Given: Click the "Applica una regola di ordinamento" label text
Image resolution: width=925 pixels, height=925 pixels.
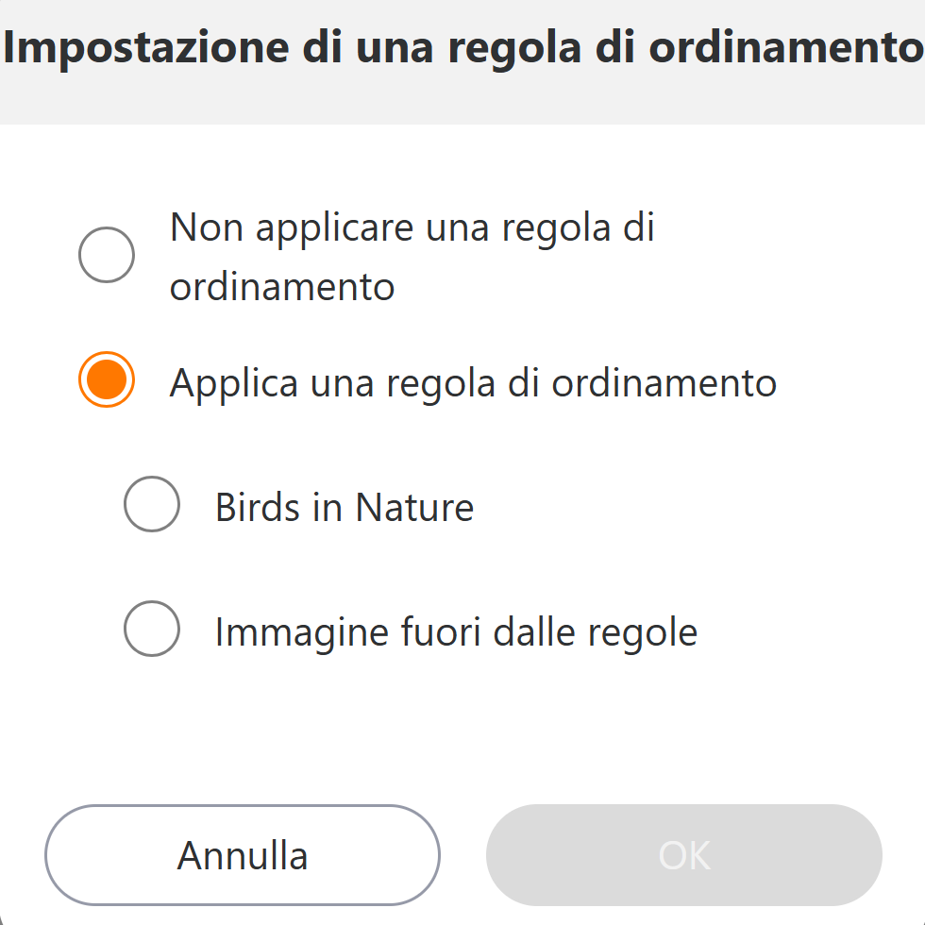Looking at the screenshot, I should click(473, 383).
